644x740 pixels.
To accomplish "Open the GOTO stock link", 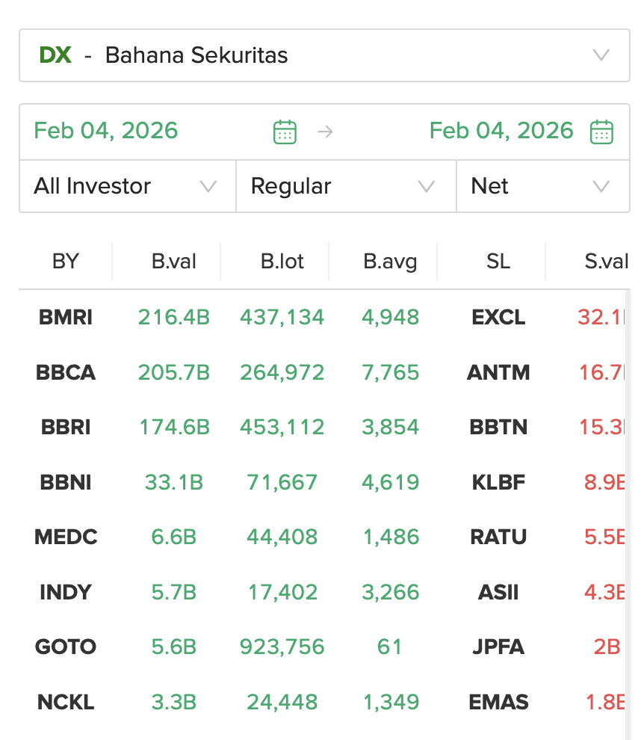I will [x=66, y=647].
